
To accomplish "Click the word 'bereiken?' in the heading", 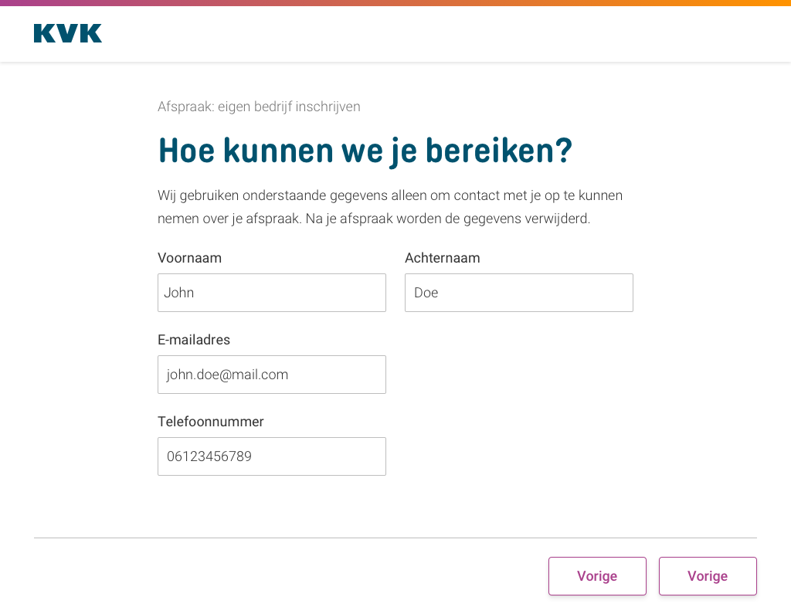I will 499,151.
